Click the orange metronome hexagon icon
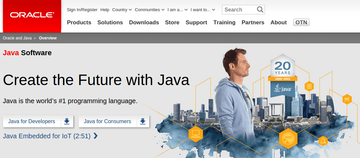Screen dimensions: 360x158 pos(323,141)
